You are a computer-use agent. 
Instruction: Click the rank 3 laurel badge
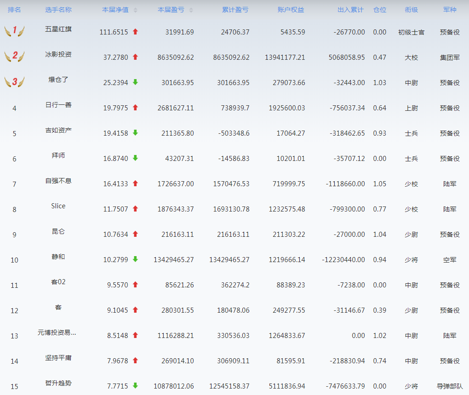(14, 81)
